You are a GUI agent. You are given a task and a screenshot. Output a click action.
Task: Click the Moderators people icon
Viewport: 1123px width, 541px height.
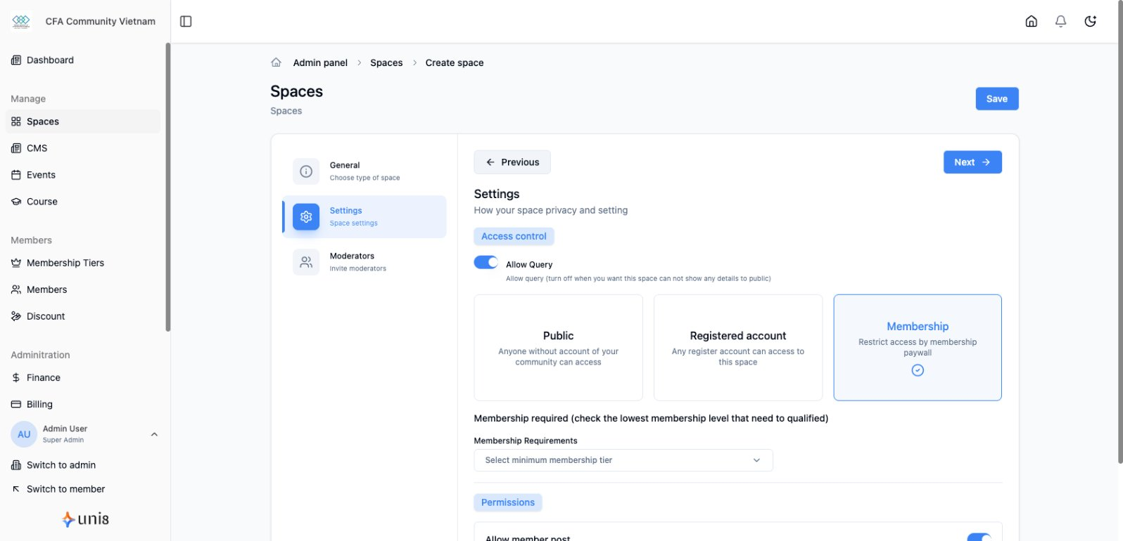click(x=306, y=262)
